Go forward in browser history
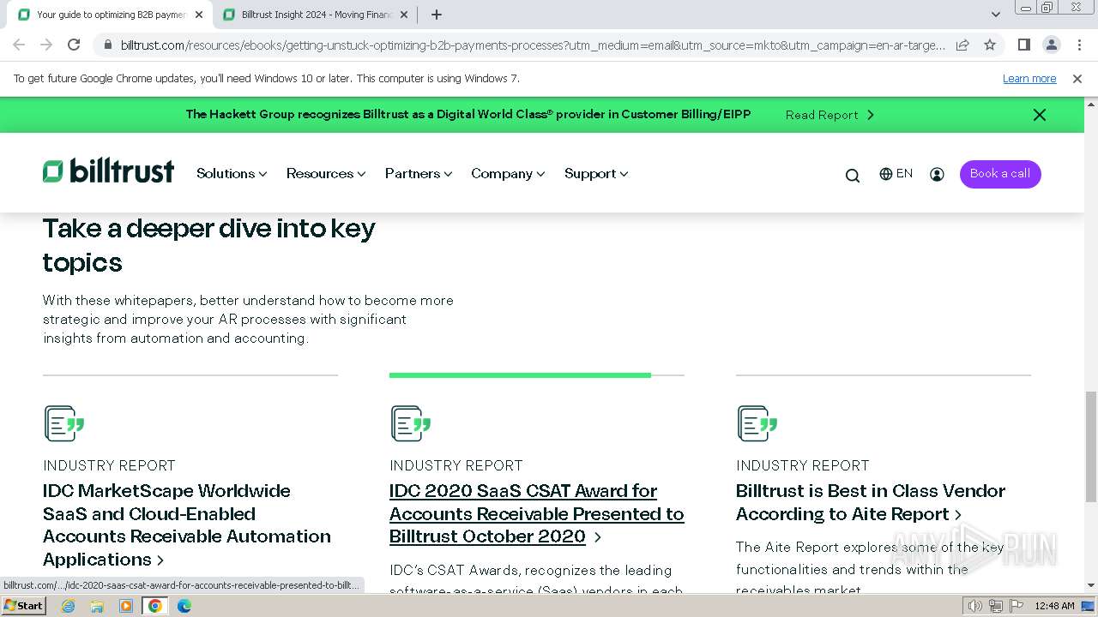Screen dimensions: 1098x617 (x=46, y=45)
